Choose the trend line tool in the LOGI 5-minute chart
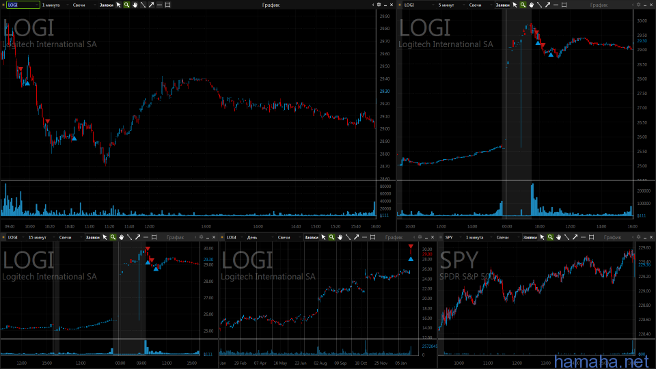Screen dimensions: 656x369 click(x=539, y=5)
